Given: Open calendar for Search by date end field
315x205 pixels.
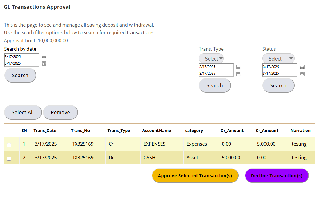Looking at the screenshot, I should pos(44,63).
